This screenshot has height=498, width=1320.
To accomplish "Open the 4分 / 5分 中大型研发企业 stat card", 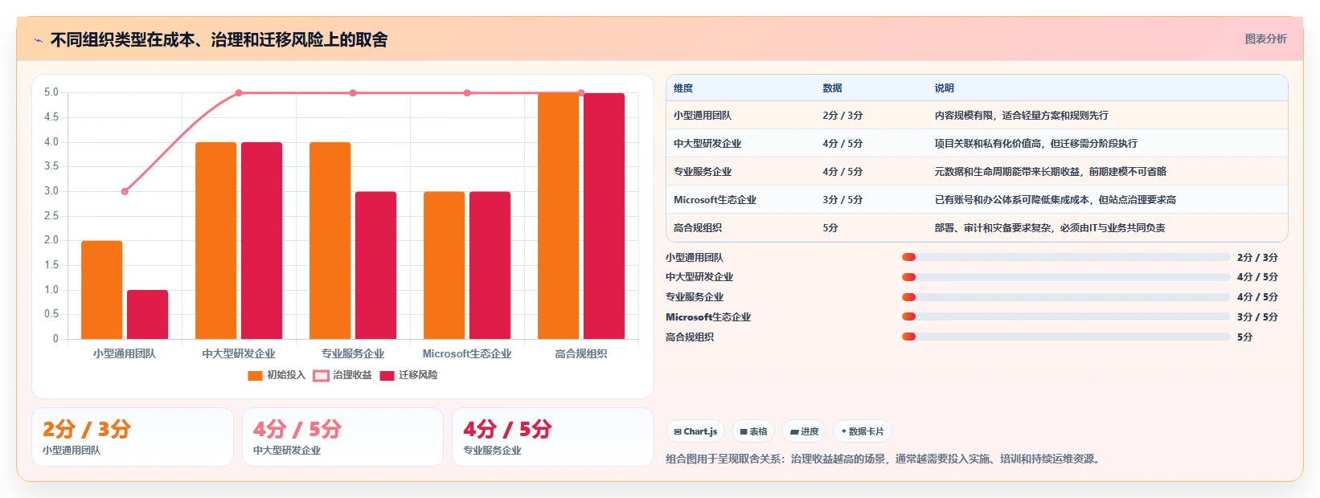I will (x=342, y=437).
